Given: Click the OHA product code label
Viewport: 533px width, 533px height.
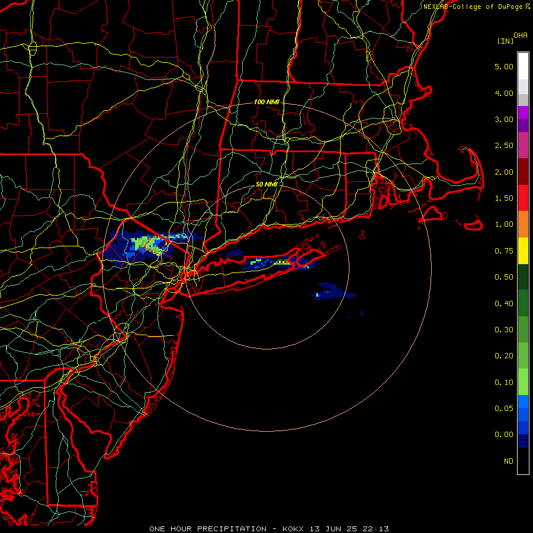Looking at the screenshot, I should pos(521,35).
